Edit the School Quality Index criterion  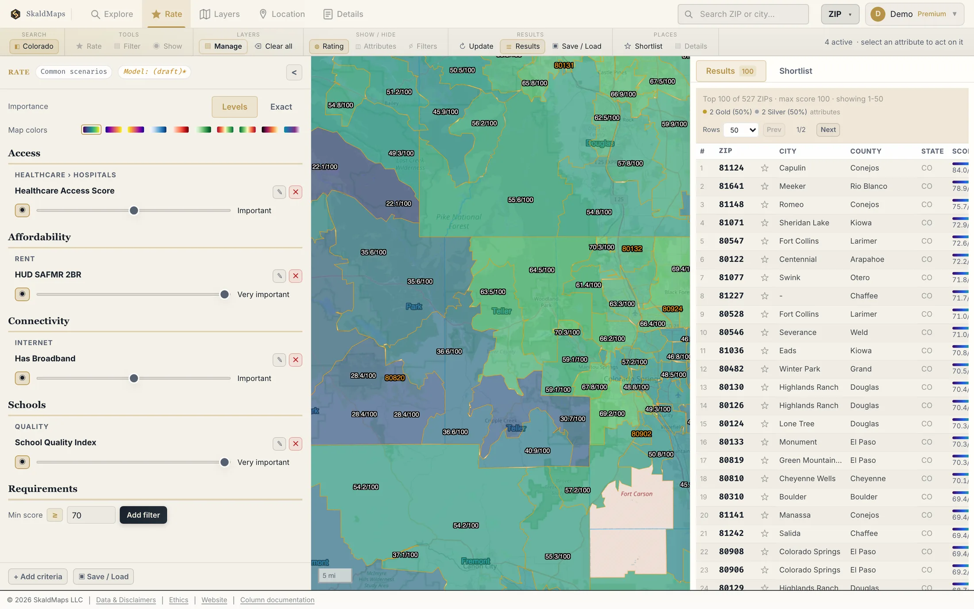coord(279,444)
